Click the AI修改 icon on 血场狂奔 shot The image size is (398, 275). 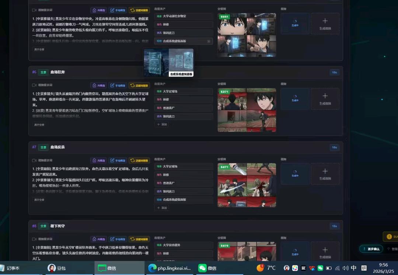tap(99, 85)
